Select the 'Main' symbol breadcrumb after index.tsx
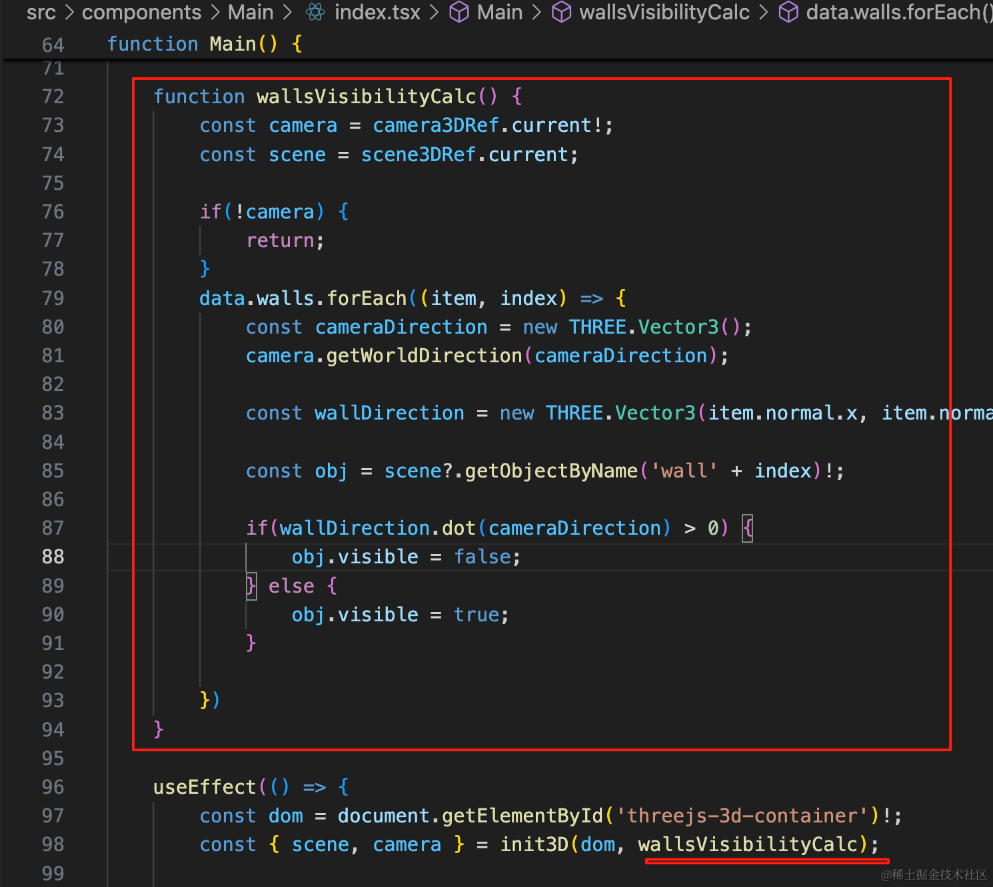 pyautogui.click(x=500, y=12)
